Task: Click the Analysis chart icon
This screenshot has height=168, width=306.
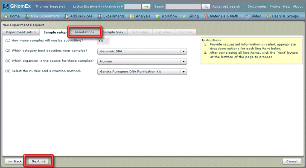Action: (132, 16)
